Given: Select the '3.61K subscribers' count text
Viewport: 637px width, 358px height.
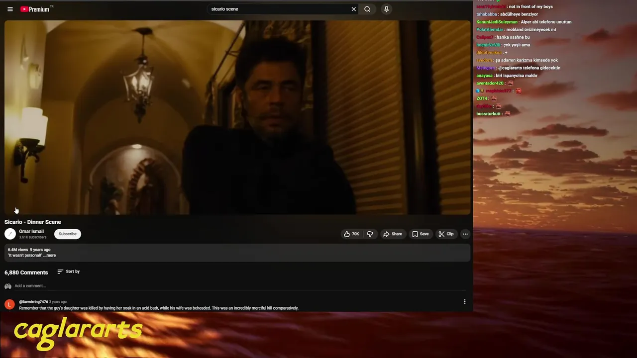Looking at the screenshot, I should pyautogui.click(x=33, y=237).
